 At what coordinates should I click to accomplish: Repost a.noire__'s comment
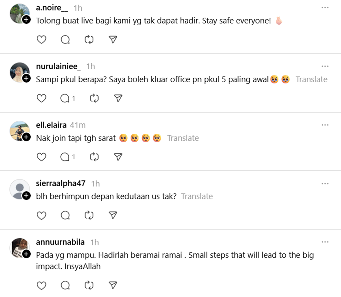click(89, 40)
